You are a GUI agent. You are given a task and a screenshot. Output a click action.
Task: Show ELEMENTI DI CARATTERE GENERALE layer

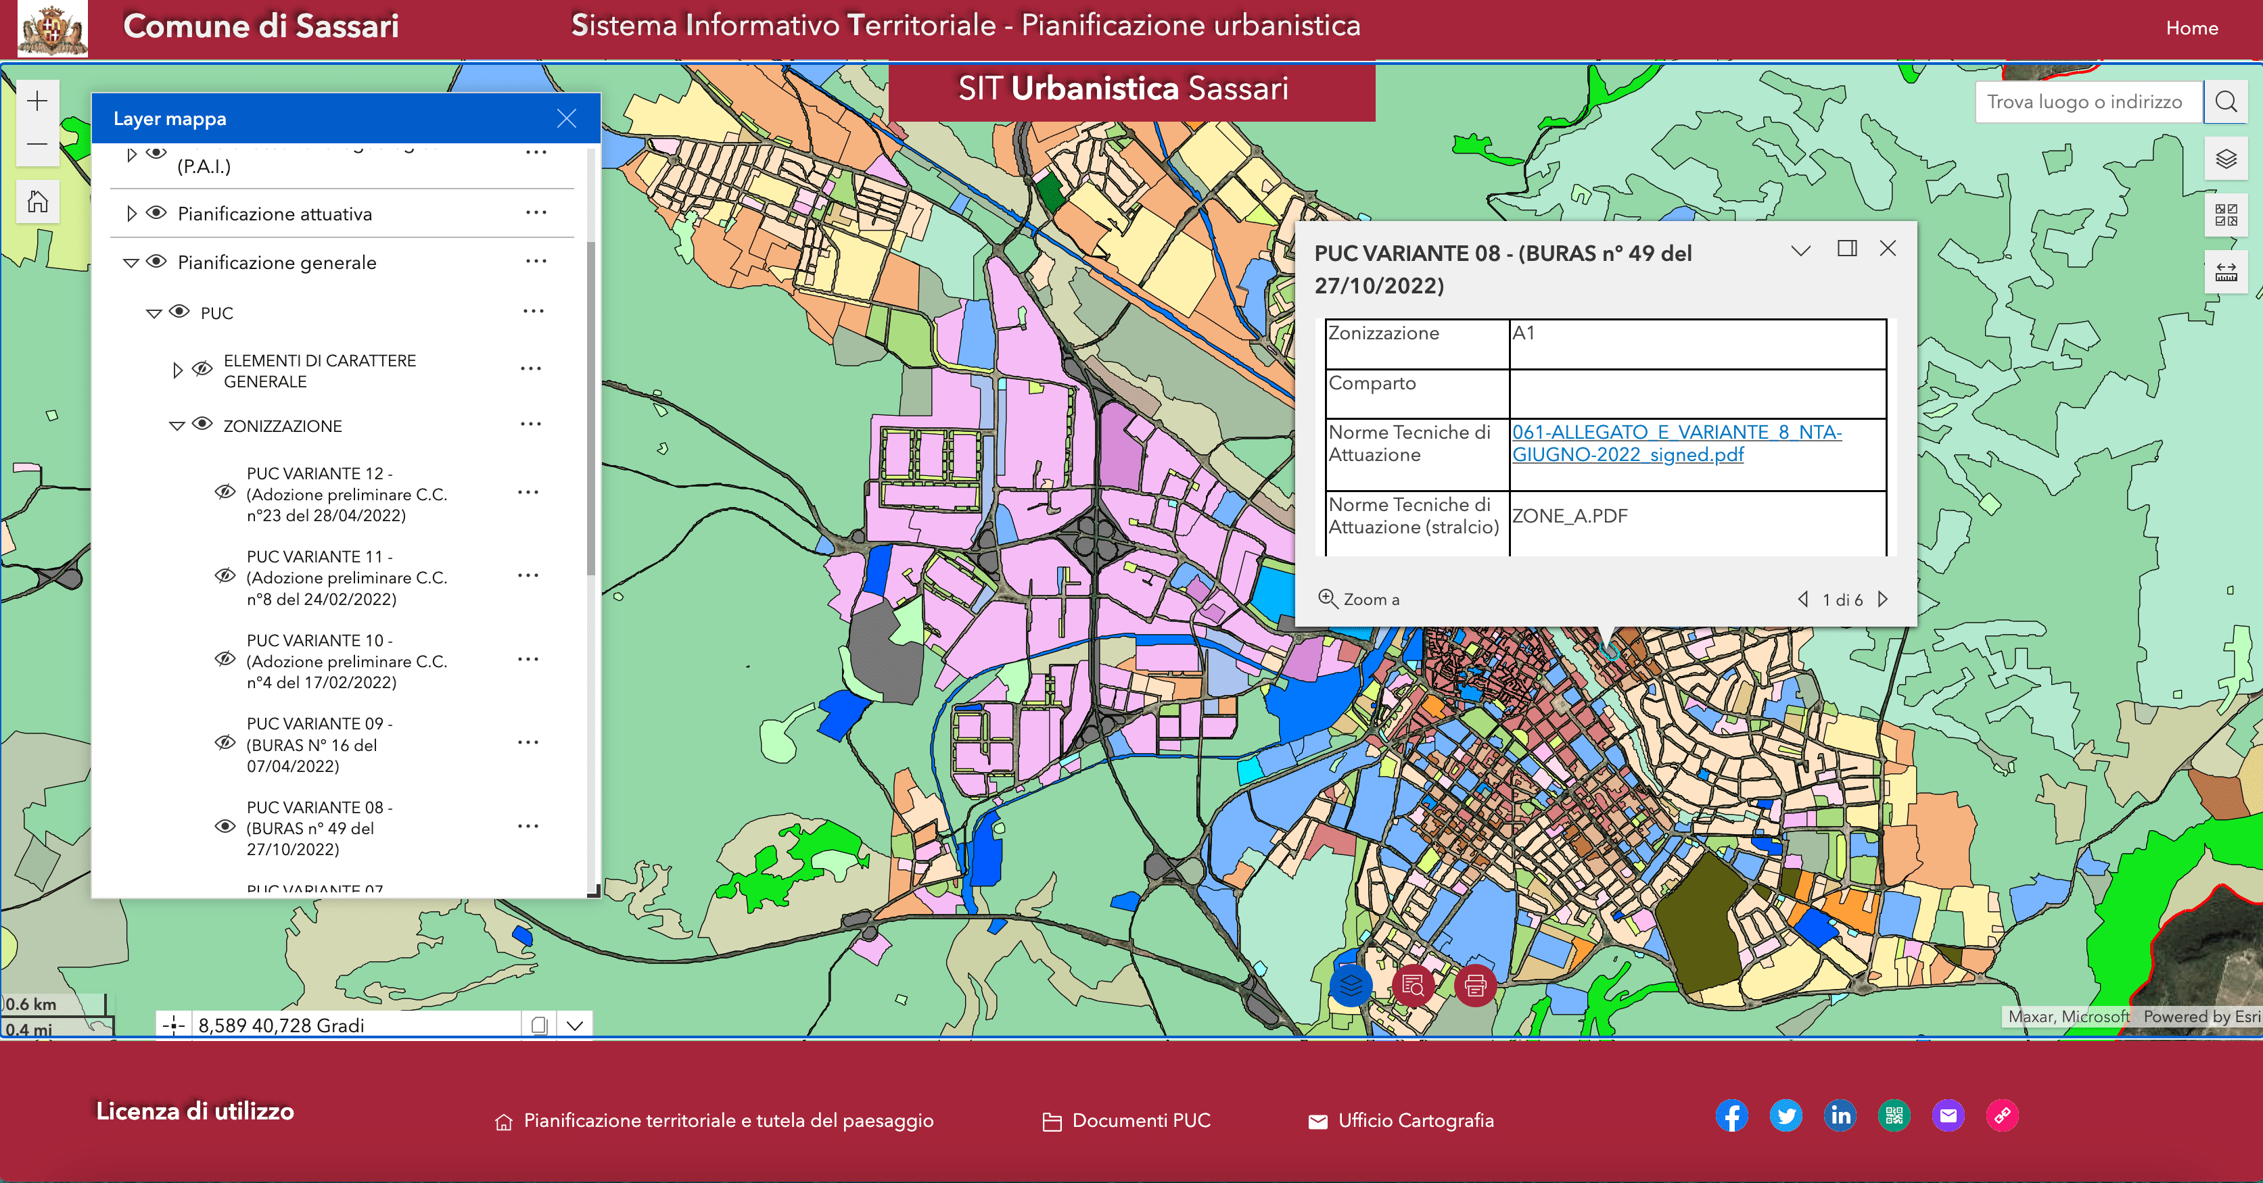pyautogui.click(x=202, y=370)
